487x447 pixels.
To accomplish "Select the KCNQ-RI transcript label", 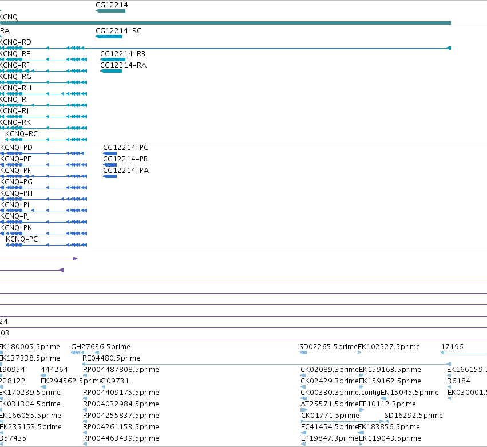I will (14, 100).
